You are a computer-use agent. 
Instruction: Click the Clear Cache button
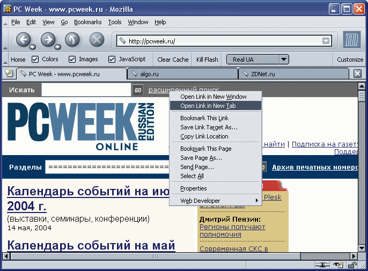pos(173,60)
